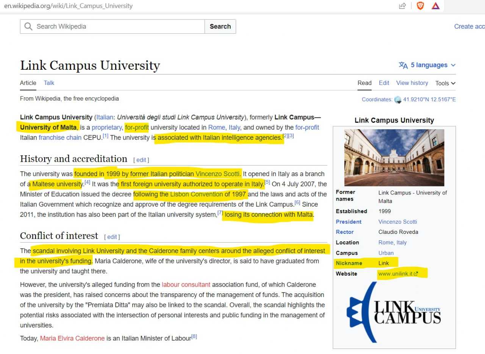Open the Maria Elvira Calderone red link
485x354 pixels.
72,338
